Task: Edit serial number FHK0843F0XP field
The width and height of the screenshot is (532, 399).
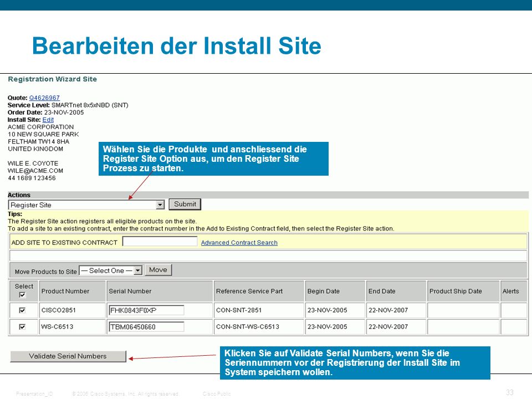Action: pyautogui.click(x=146, y=310)
